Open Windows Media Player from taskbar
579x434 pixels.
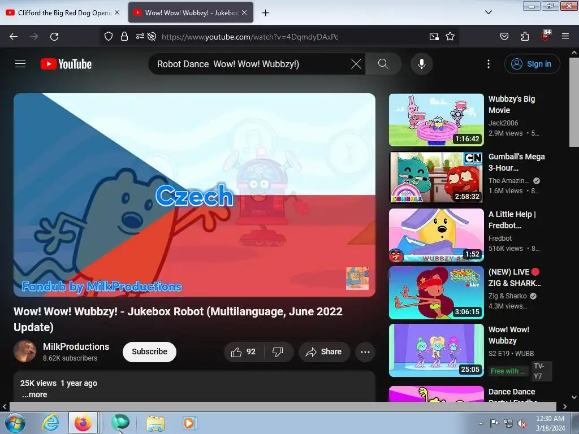(x=189, y=423)
